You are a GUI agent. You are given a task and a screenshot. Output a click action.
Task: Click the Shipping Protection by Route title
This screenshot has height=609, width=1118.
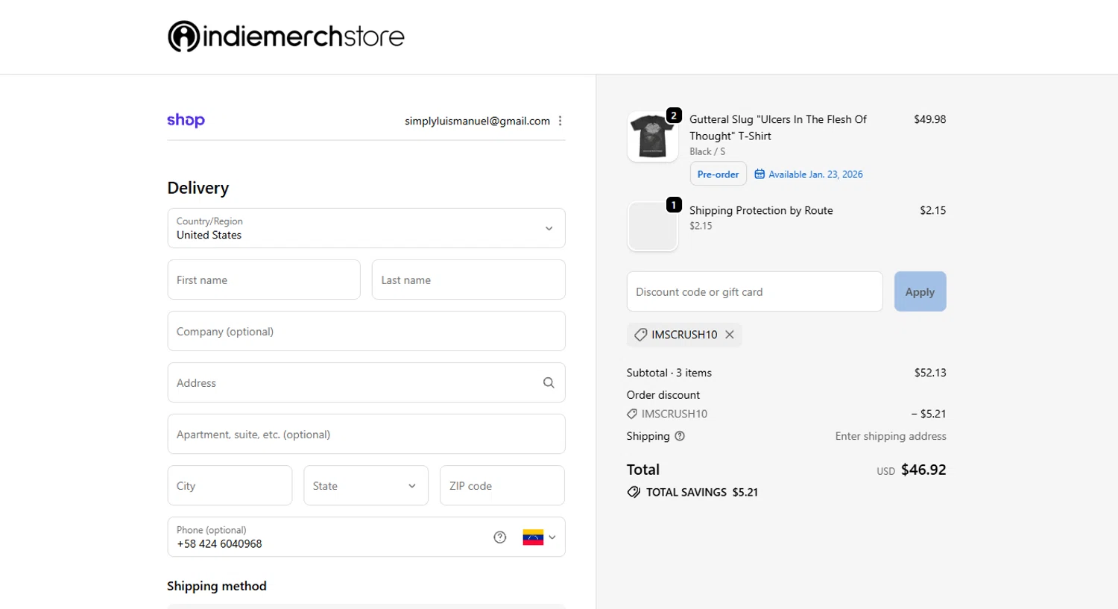[x=761, y=210]
